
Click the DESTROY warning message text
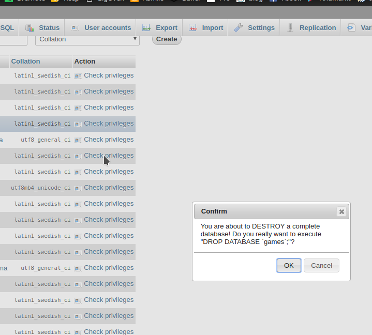261,234
